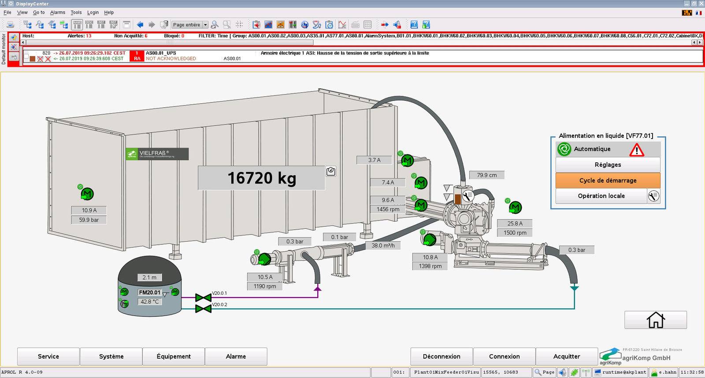
Task: Toggle the Automatique mode indicator
Action: pos(564,149)
